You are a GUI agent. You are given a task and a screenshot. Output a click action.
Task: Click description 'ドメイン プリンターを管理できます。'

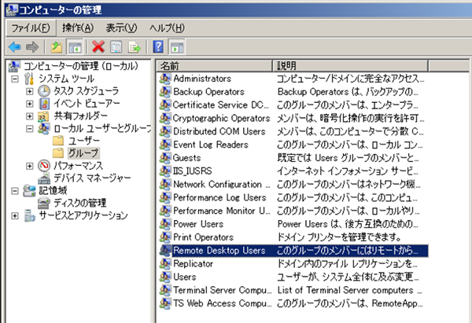pos(339,237)
